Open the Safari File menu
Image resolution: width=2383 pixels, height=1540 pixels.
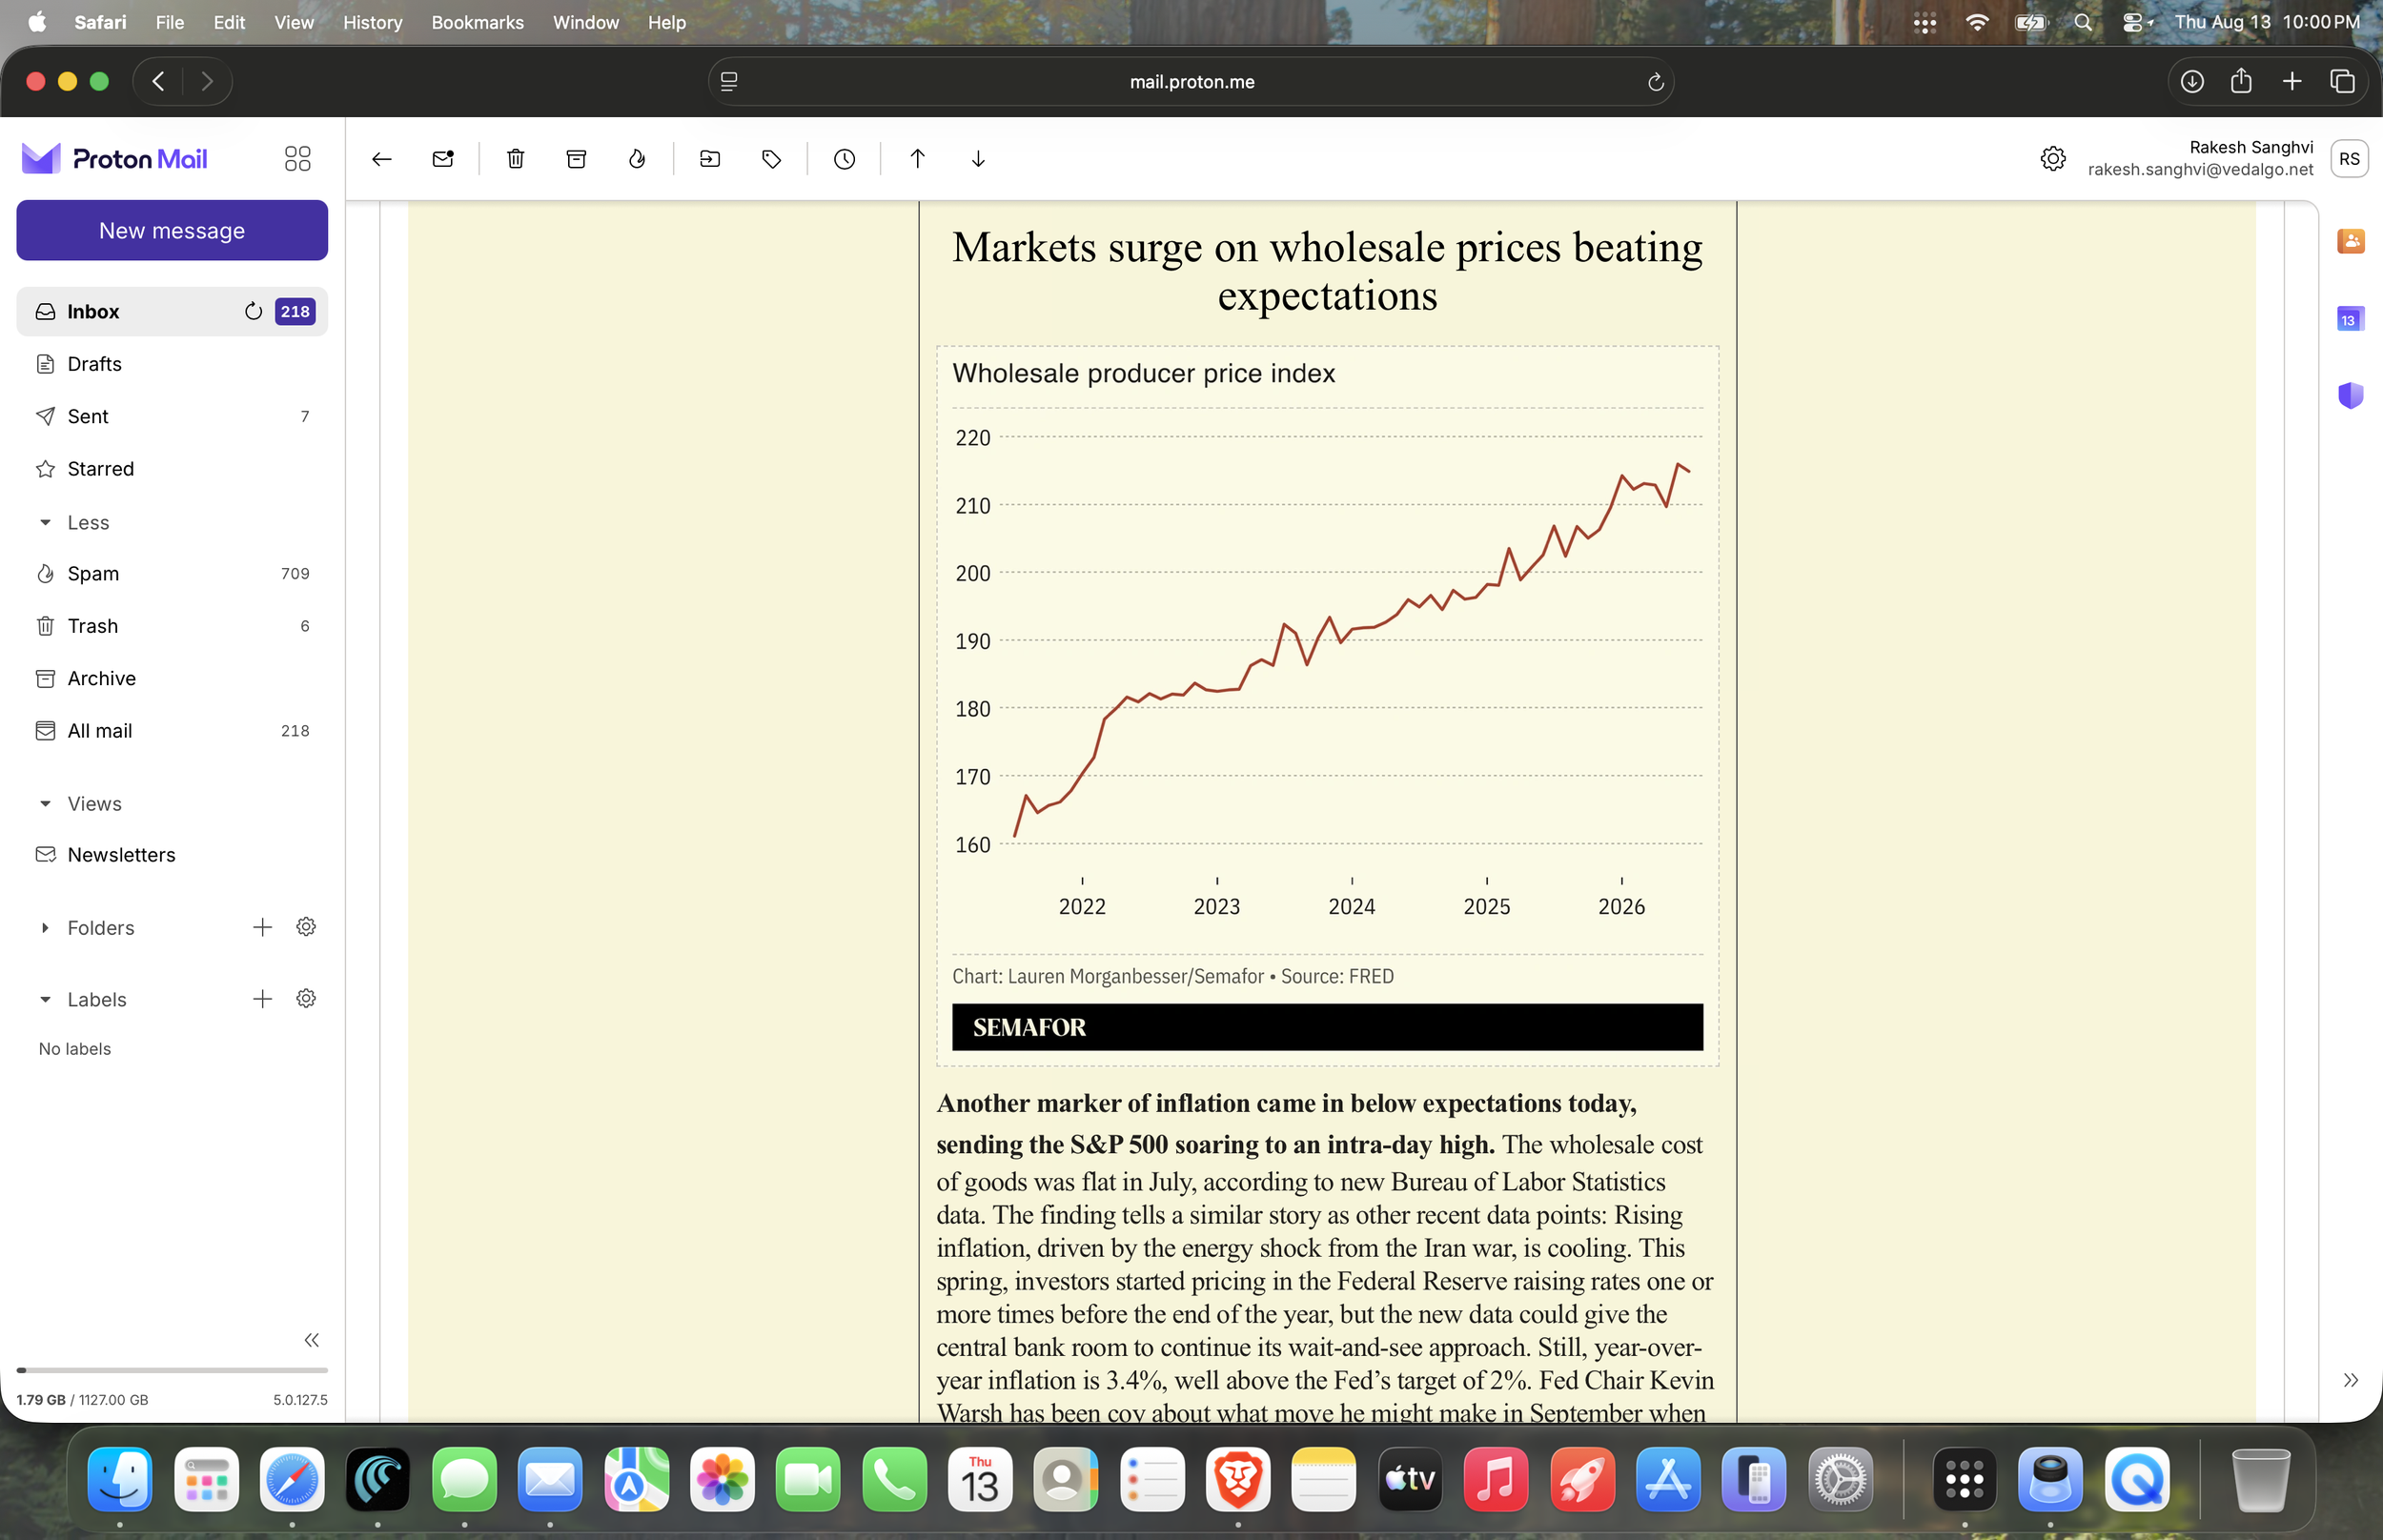169,22
